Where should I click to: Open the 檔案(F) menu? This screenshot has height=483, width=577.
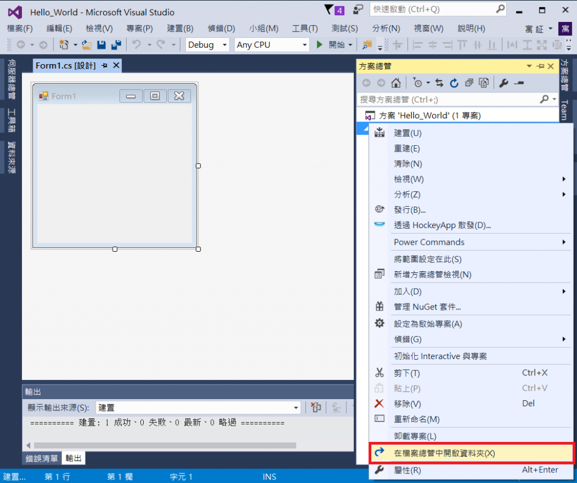[20, 28]
